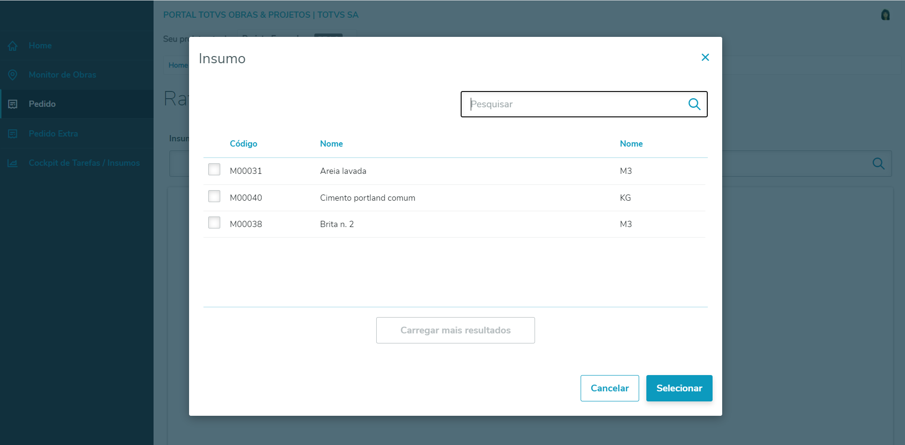905x445 pixels.
Task: Click the magnifier icon in Pesquisar field
Action: (x=694, y=104)
